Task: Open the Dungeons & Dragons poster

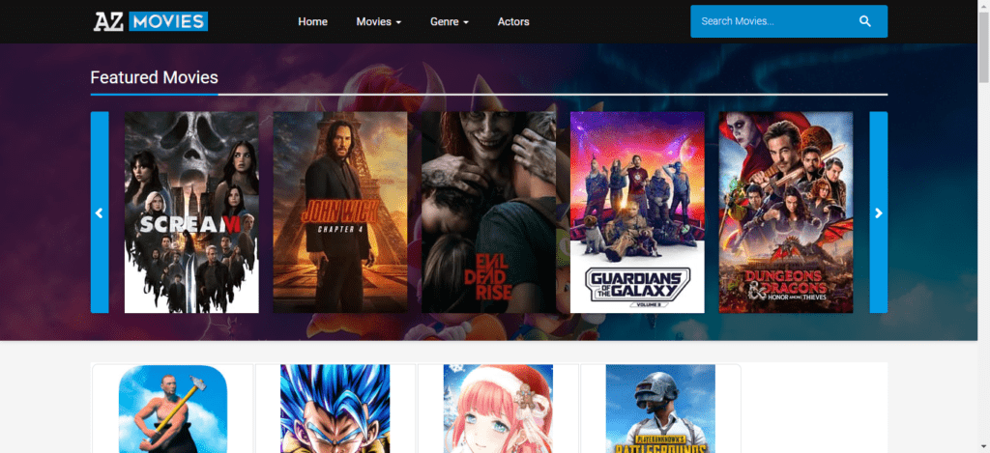Action: click(x=786, y=212)
